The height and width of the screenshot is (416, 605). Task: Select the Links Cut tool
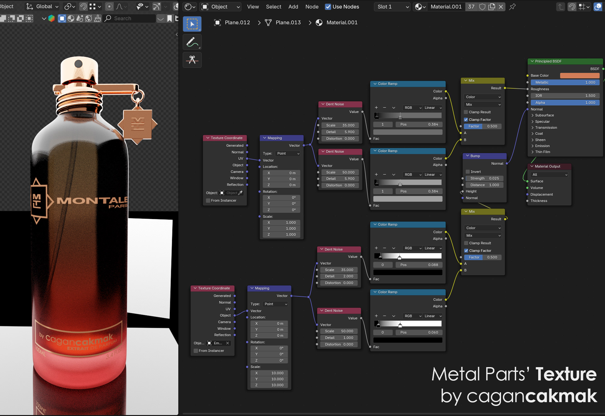(192, 60)
